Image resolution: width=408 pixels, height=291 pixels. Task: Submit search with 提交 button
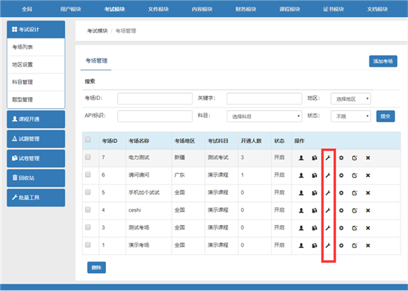click(385, 116)
